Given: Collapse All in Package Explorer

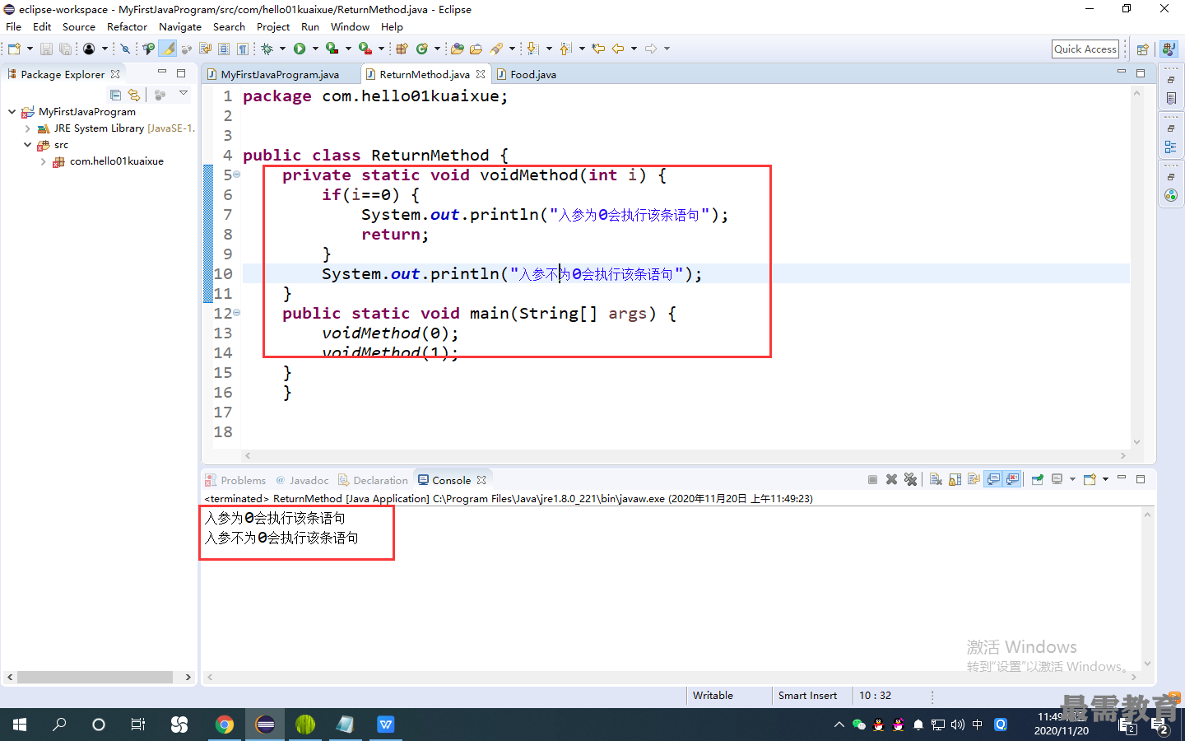Looking at the screenshot, I should tap(115, 95).
